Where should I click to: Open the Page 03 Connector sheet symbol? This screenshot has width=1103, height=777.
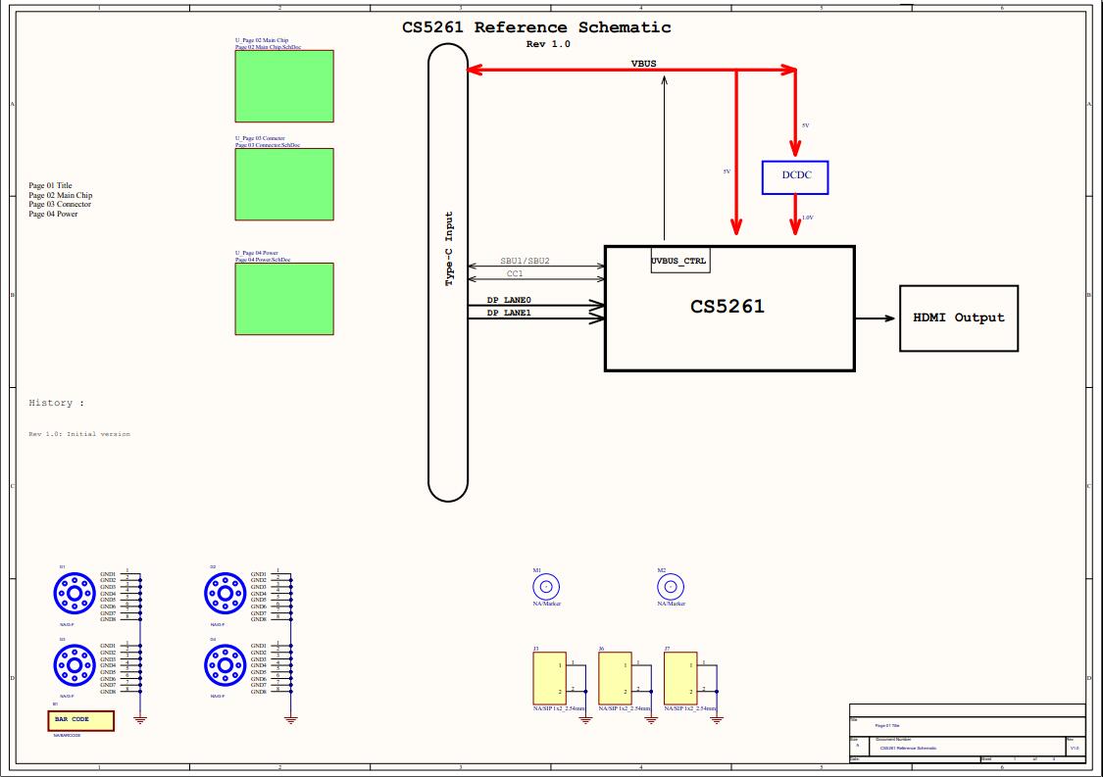pyautogui.click(x=283, y=184)
